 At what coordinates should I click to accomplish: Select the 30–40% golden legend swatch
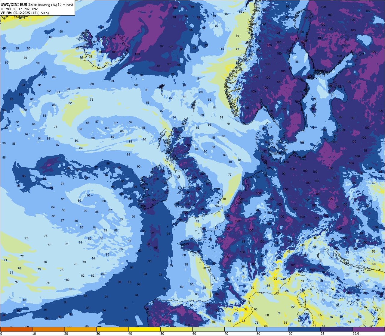pos(112,329)
